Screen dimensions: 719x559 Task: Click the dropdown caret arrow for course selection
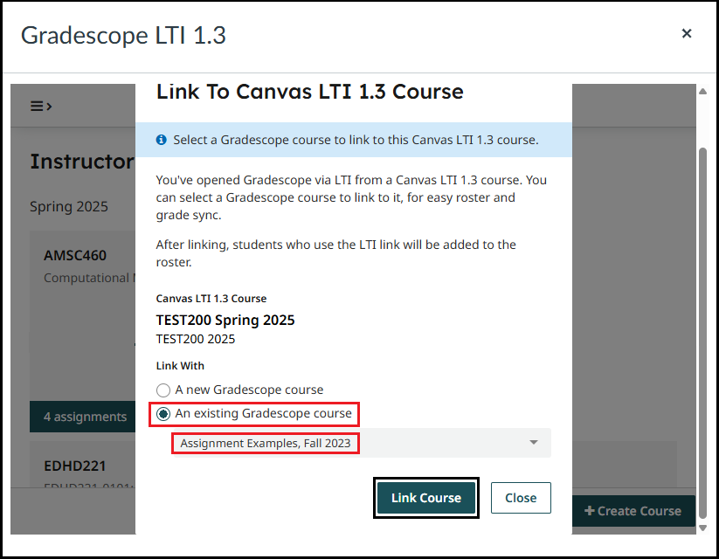tap(533, 443)
